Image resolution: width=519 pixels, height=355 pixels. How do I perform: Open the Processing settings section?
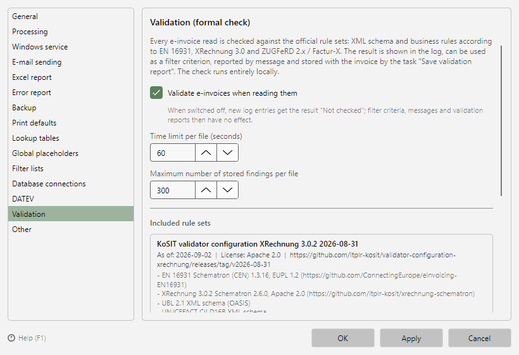tap(71, 32)
